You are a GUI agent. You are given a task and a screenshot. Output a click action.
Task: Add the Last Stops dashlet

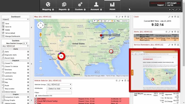tap(28, 79)
